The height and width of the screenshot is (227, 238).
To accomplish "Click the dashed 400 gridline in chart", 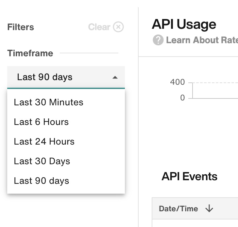I will tap(213, 83).
